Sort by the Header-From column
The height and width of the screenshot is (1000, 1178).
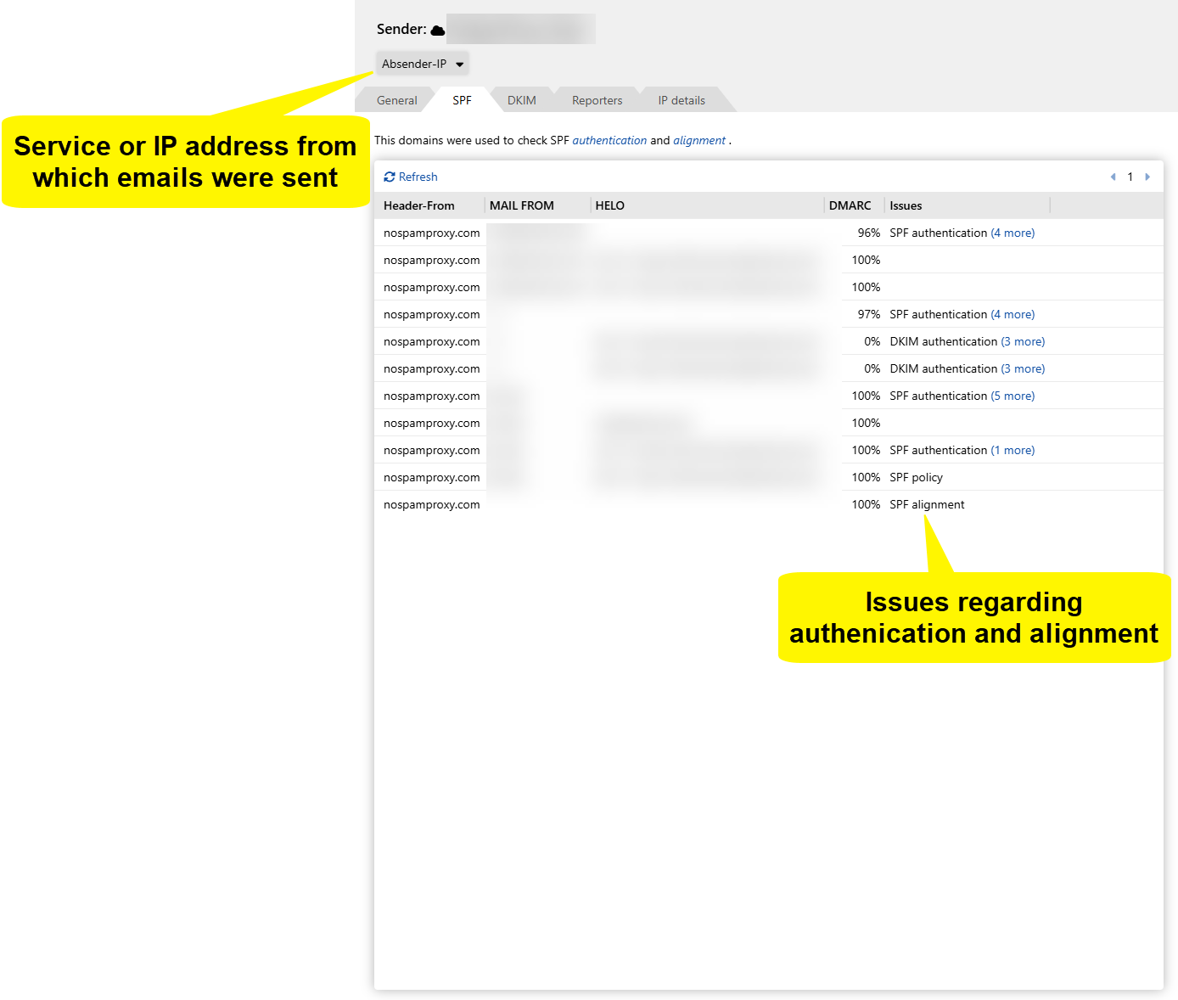419,205
